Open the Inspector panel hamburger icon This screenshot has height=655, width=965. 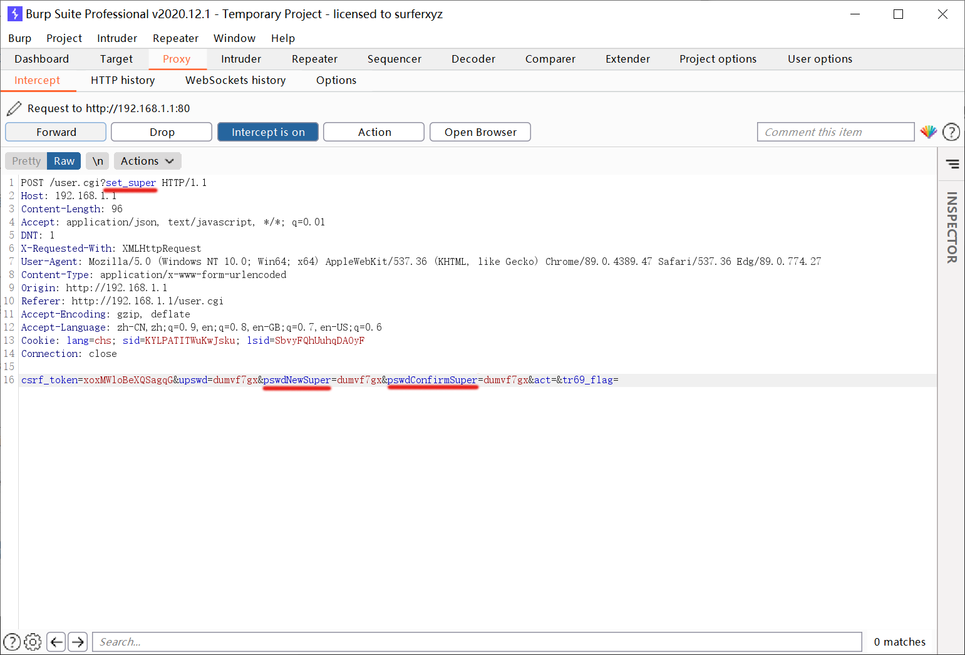(952, 164)
